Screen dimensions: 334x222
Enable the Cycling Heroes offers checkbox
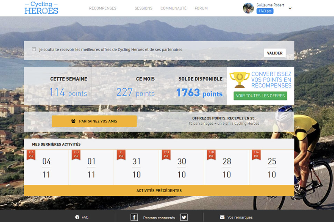click(34, 49)
